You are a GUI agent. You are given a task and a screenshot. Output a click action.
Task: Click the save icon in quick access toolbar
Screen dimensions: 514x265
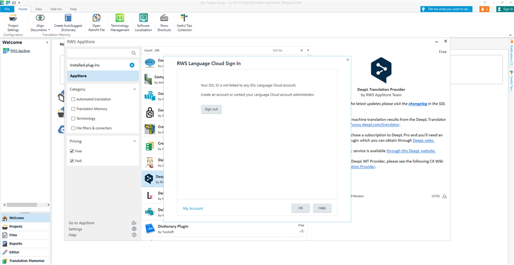14,3
